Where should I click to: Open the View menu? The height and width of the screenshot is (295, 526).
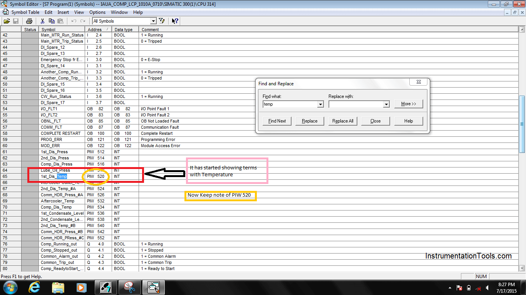click(x=79, y=12)
